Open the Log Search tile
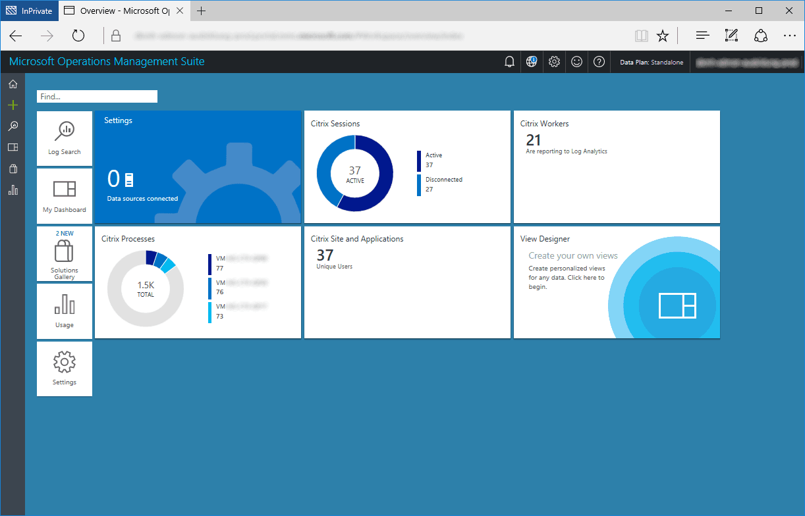805x516 pixels. pos(65,138)
